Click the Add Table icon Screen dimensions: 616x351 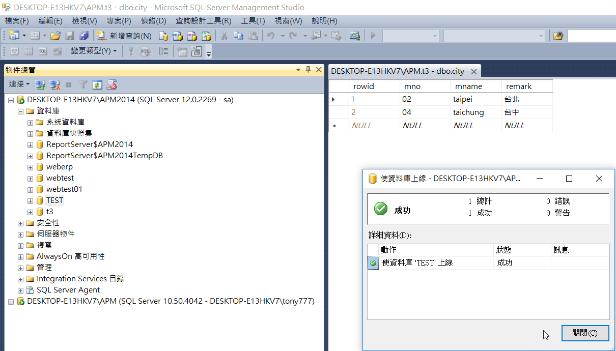coord(182,51)
